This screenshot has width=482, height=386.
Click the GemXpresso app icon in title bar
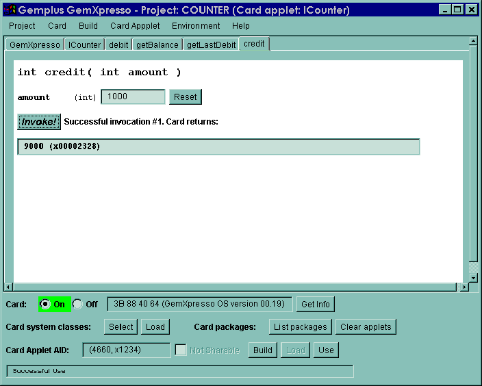[x=10, y=10]
